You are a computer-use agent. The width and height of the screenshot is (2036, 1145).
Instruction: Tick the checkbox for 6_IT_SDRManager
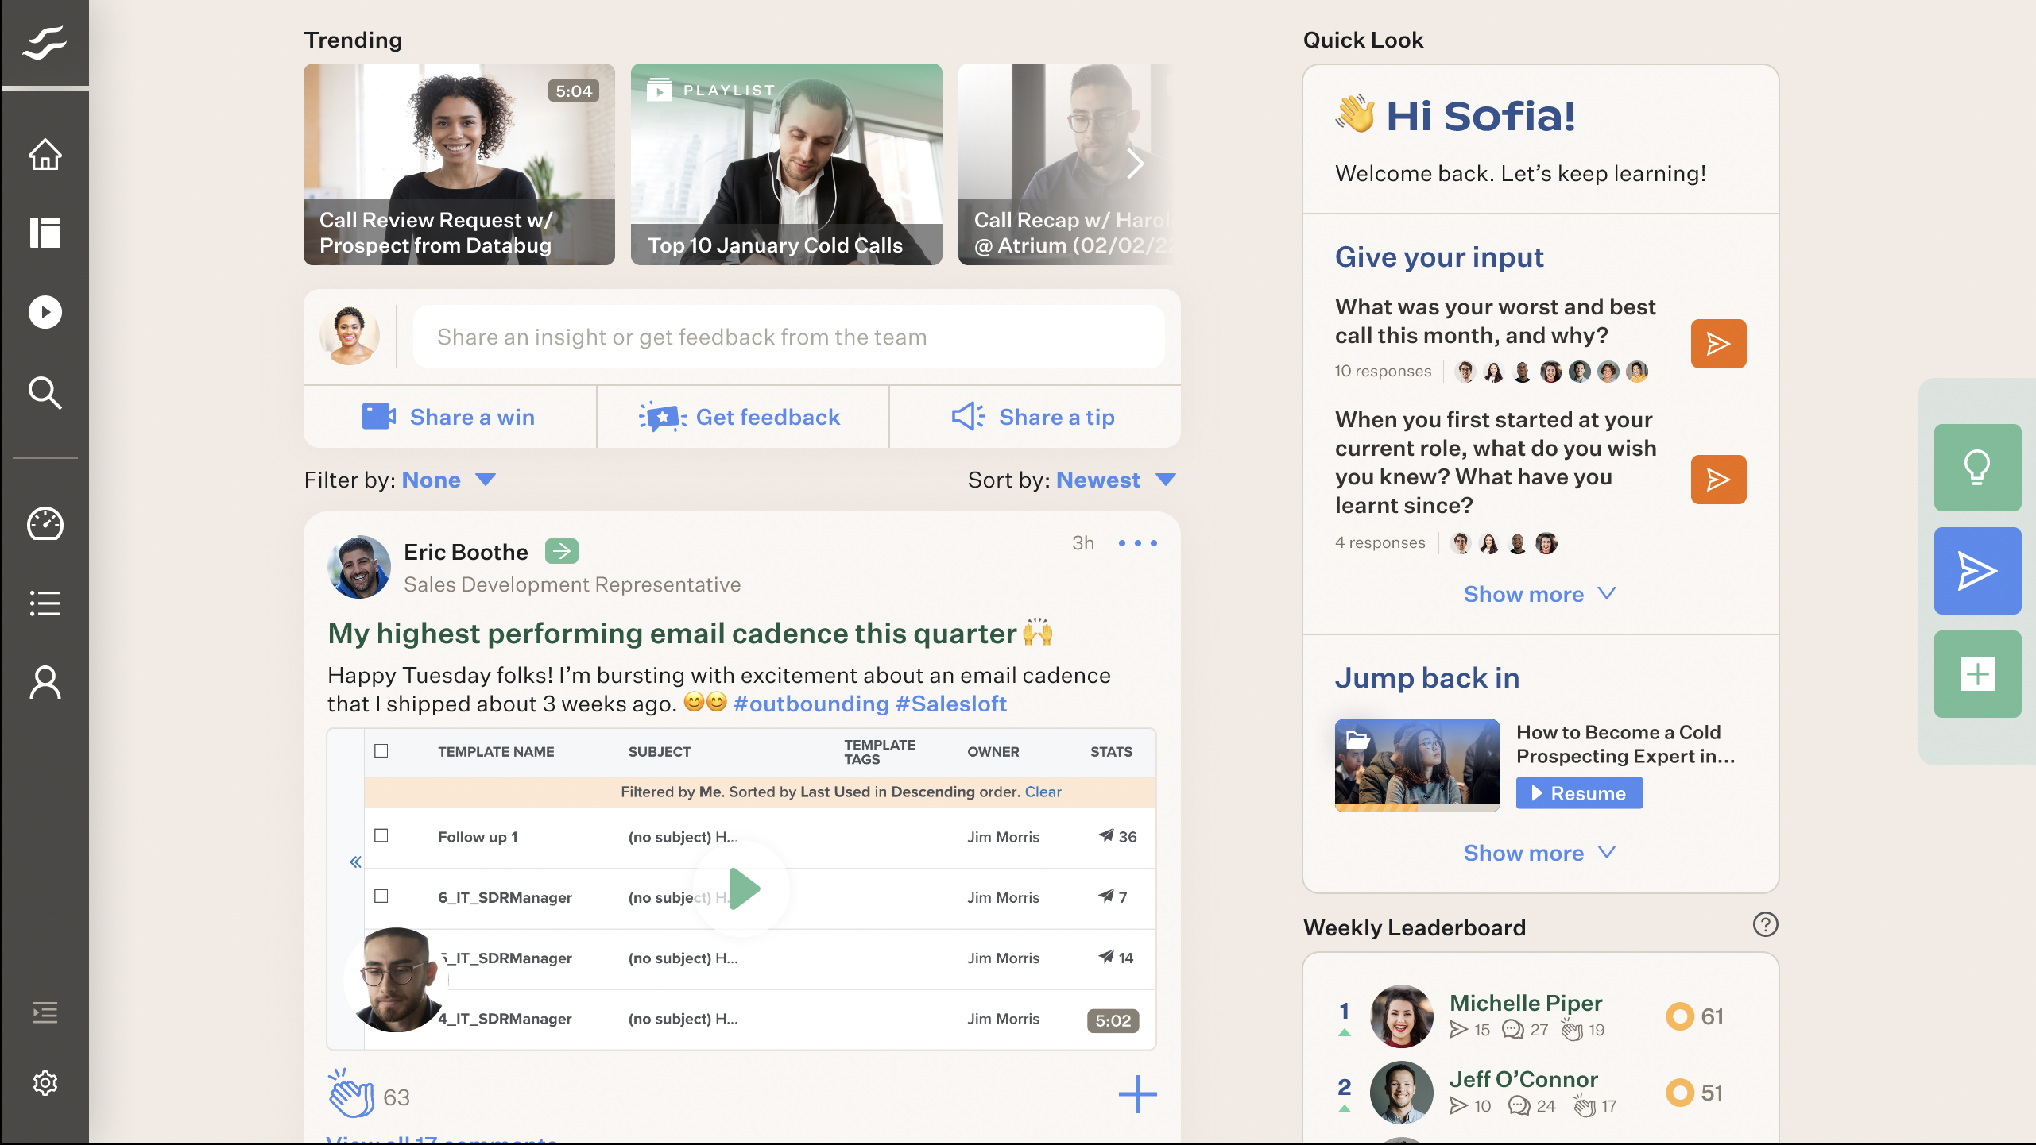point(383,897)
